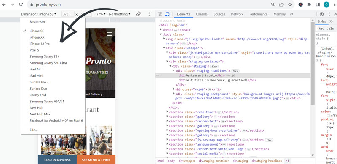The height and width of the screenshot is (164, 337).
Task: Click Edit... in the device list
Action: [53, 130]
